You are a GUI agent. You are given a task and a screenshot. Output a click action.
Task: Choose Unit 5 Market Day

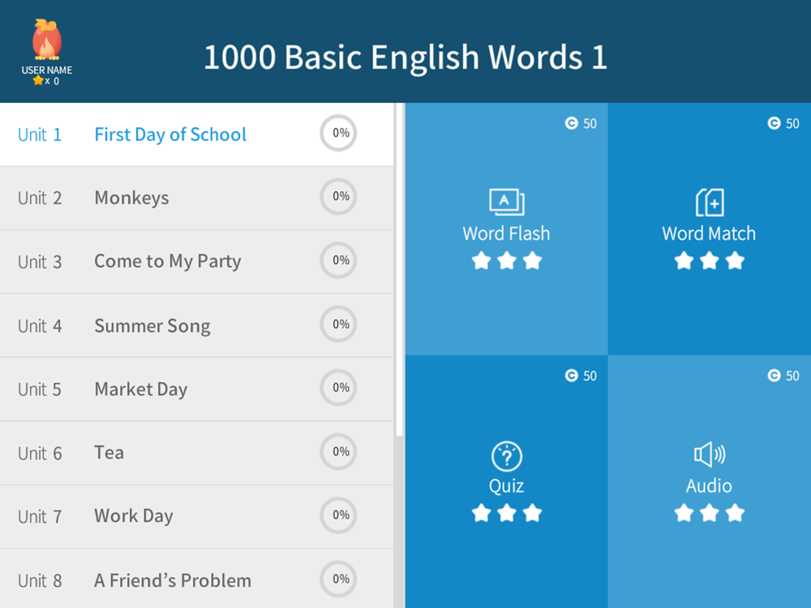(x=140, y=389)
